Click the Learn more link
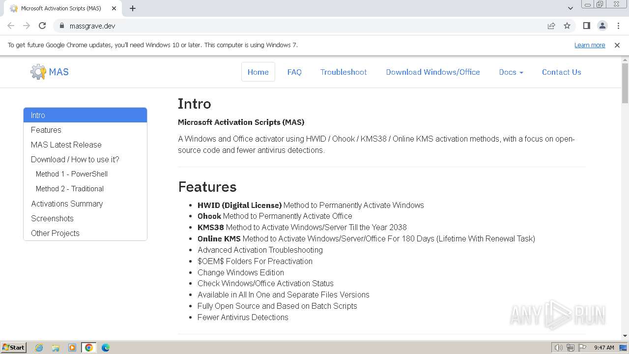Viewport: 629px width, 354px height. (590, 45)
